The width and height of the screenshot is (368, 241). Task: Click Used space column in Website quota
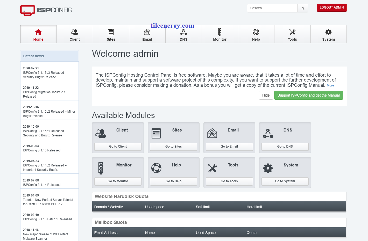click(x=154, y=207)
